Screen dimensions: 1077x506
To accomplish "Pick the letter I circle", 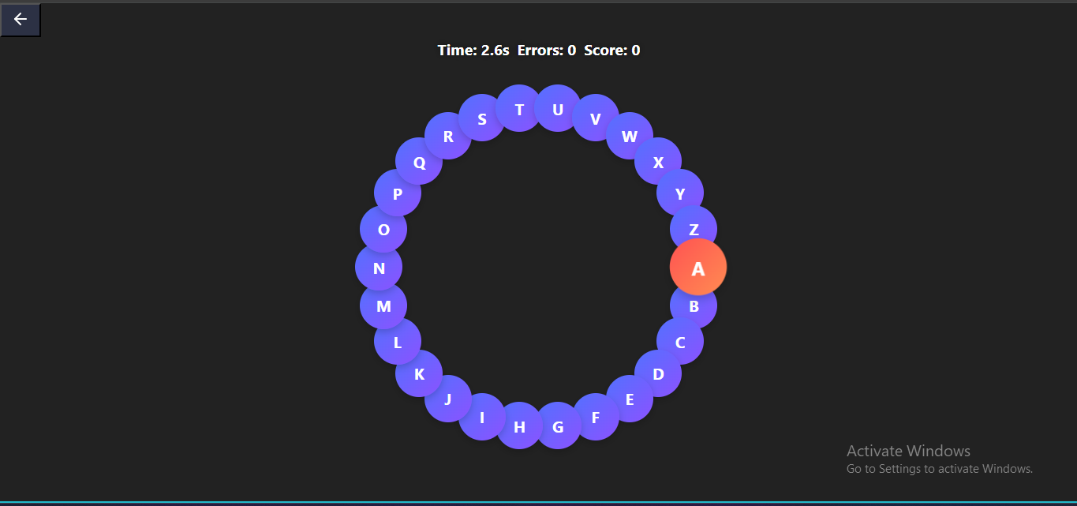I will 482,417.
